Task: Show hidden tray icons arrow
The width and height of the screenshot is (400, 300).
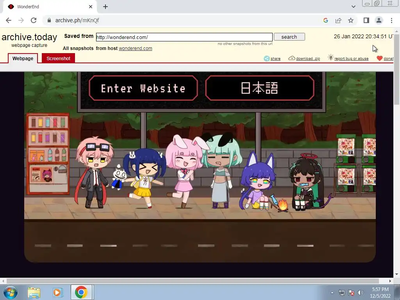Action: [332, 293]
